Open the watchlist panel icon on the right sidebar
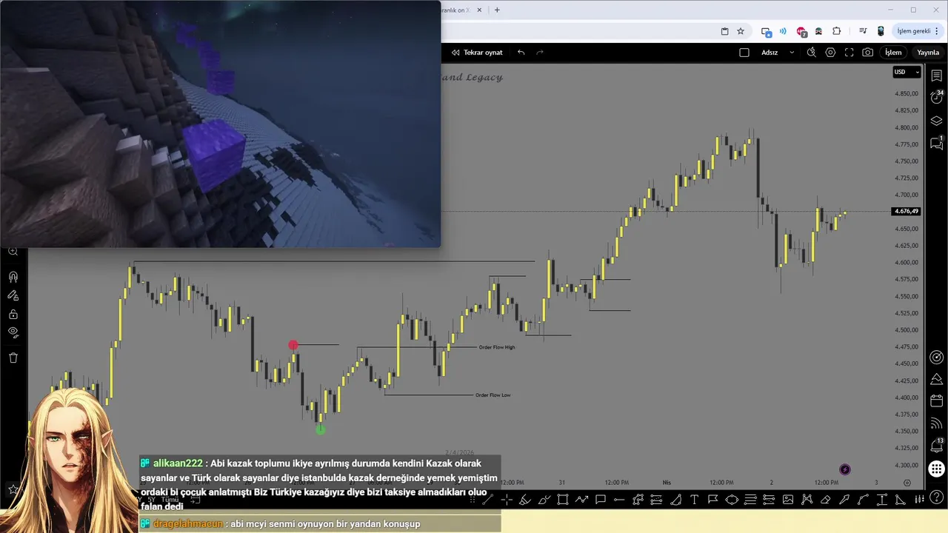The image size is (948, 533). (937, 76)
